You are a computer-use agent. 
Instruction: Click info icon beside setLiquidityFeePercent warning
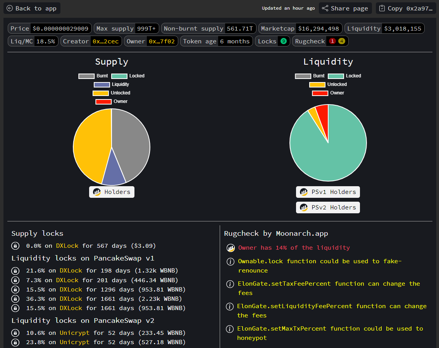pos(230,306)
